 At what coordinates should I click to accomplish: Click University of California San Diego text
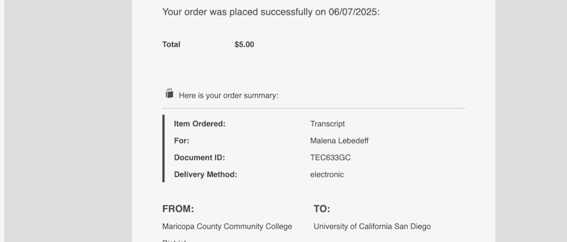[x=372, y=226]
